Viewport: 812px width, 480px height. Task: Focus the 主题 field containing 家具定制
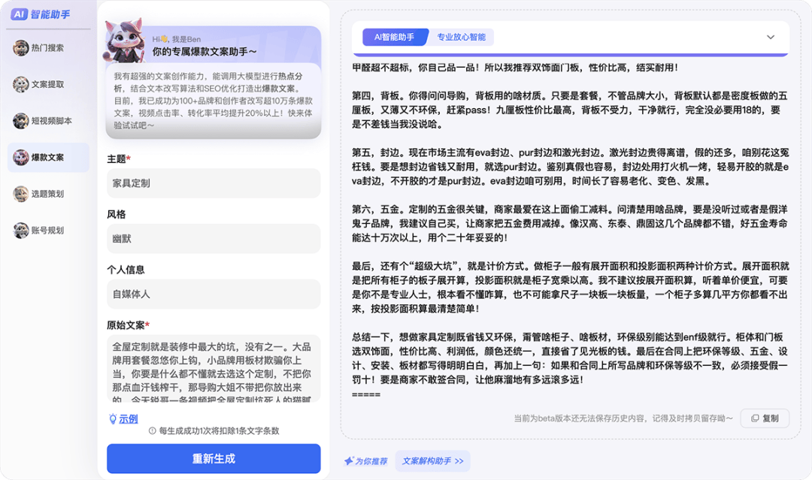(x=214, y=183)
